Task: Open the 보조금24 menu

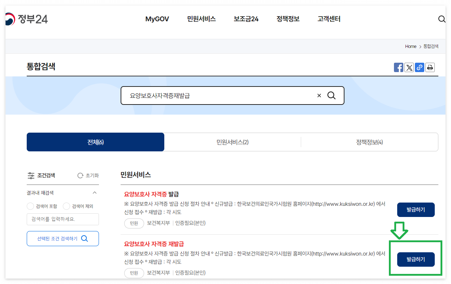Action: [246, 19]
